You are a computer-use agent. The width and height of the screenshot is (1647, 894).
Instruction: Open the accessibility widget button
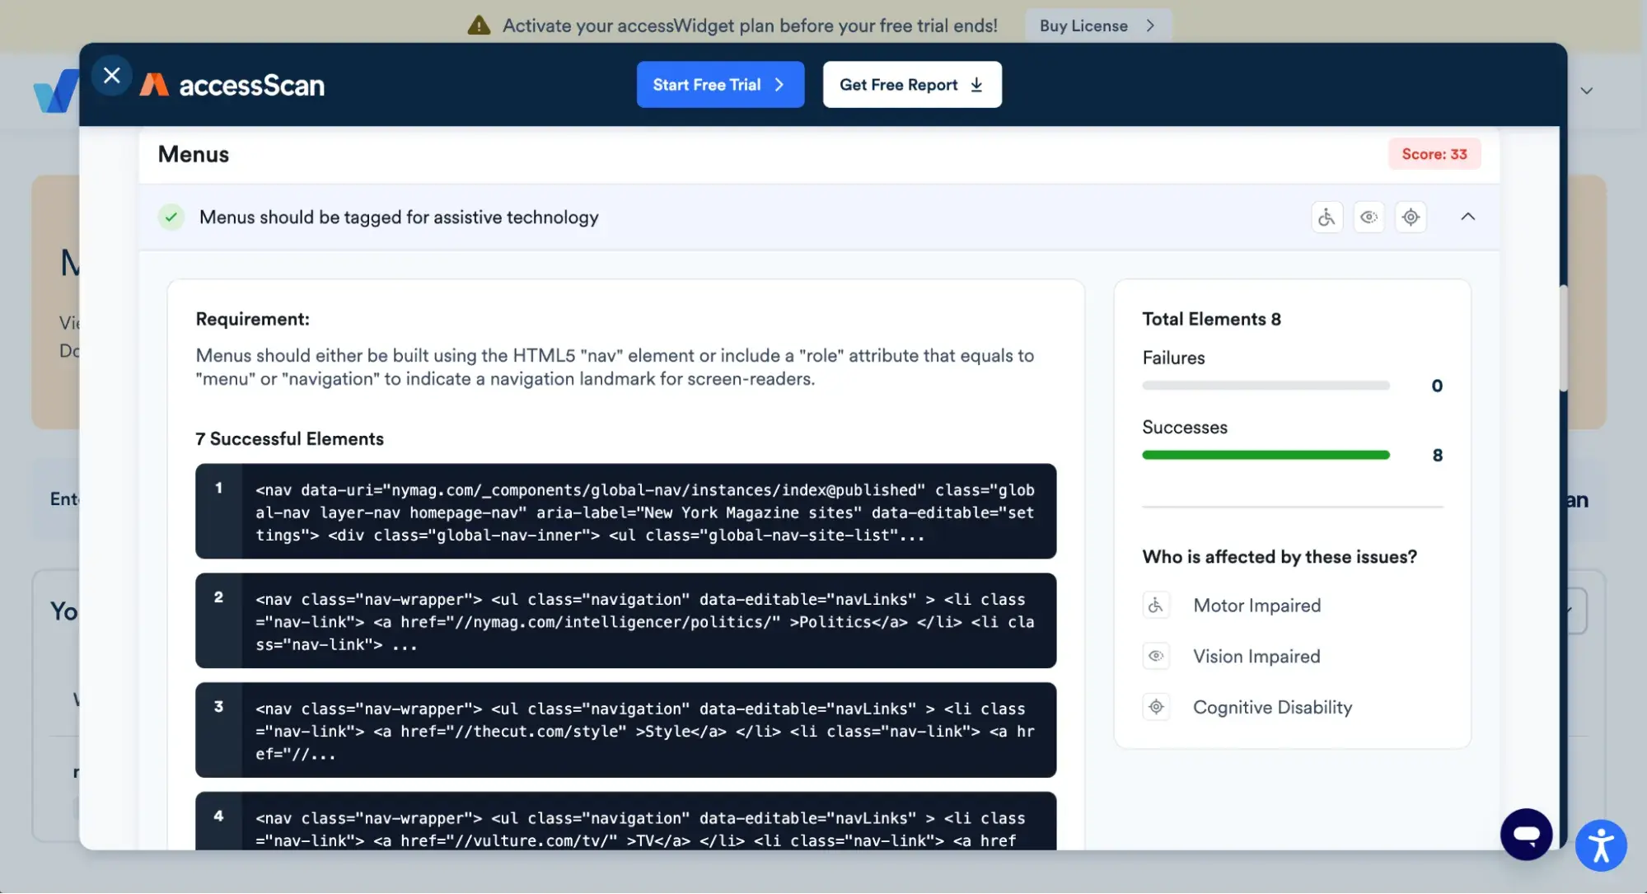click(1601, 845)
